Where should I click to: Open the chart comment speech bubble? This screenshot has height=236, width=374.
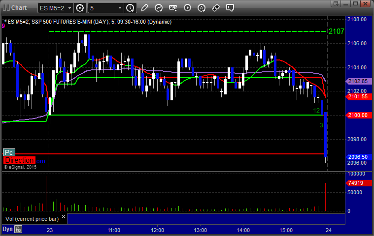pyautogui.click(x=230, y=8)
